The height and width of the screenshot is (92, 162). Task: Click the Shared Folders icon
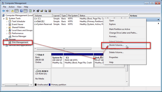(x=10, y=27)
